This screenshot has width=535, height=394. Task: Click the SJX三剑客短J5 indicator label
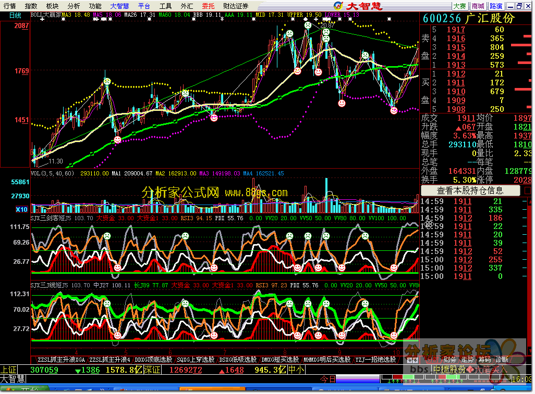click(x=51, y=218)
